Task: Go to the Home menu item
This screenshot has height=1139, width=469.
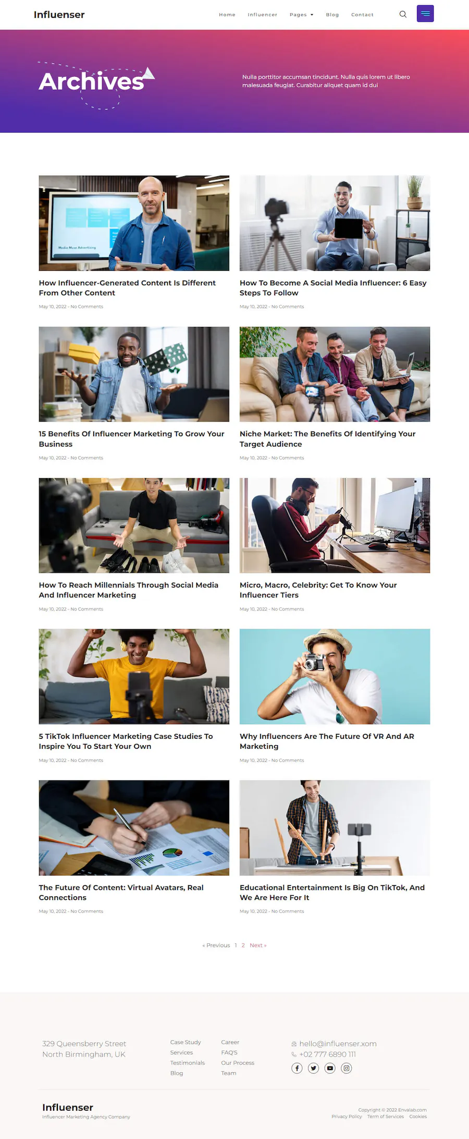Action: coord(227,15)
